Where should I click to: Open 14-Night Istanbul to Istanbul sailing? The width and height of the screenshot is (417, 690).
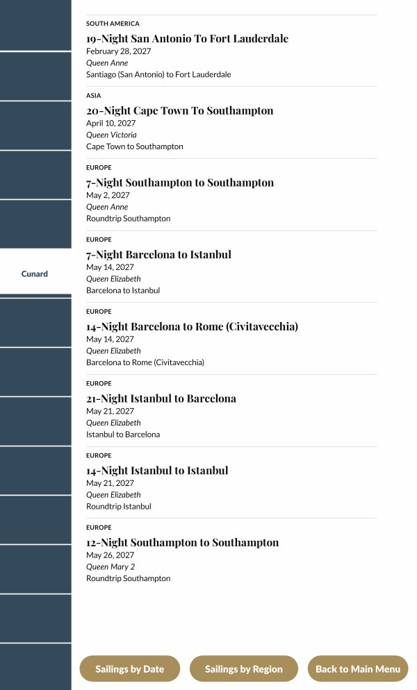point(157,471)
